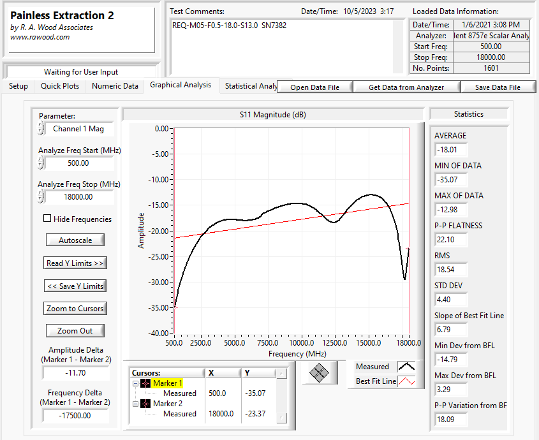Click the MIN OF DATA value -35.07
Image resolution: width=539 pixels, height=440 pixels.
[x=451, y=180]
